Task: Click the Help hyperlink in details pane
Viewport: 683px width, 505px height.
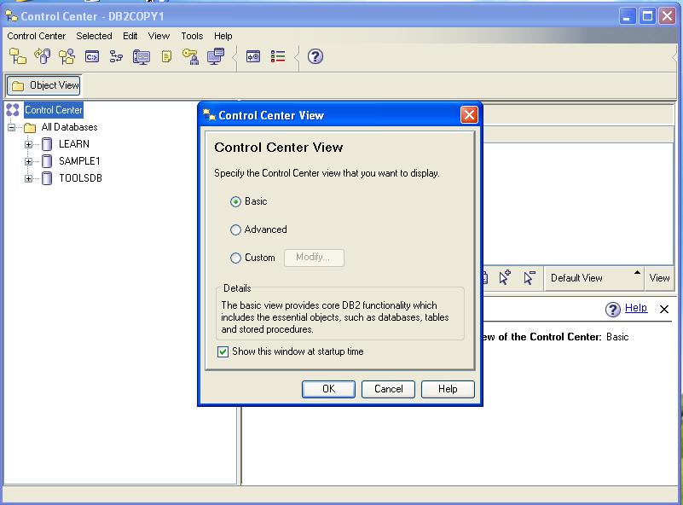Action: coord(636,308)
